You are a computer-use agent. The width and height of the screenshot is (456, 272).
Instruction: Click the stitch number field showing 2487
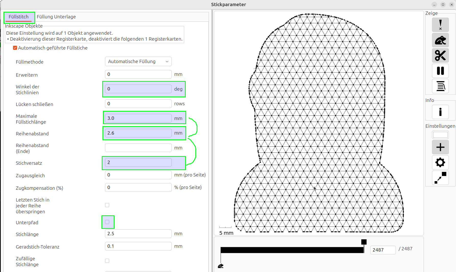pyautogui.click(x=383, y=250)
